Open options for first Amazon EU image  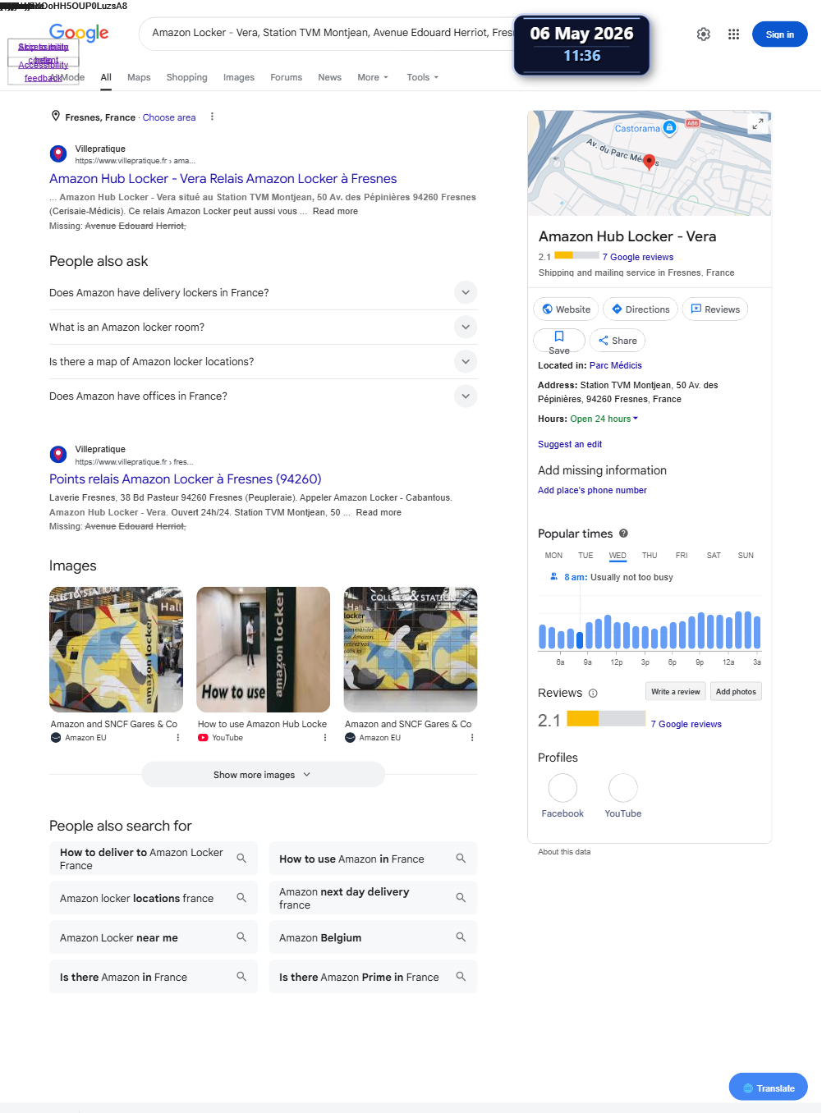coord(178,738)
